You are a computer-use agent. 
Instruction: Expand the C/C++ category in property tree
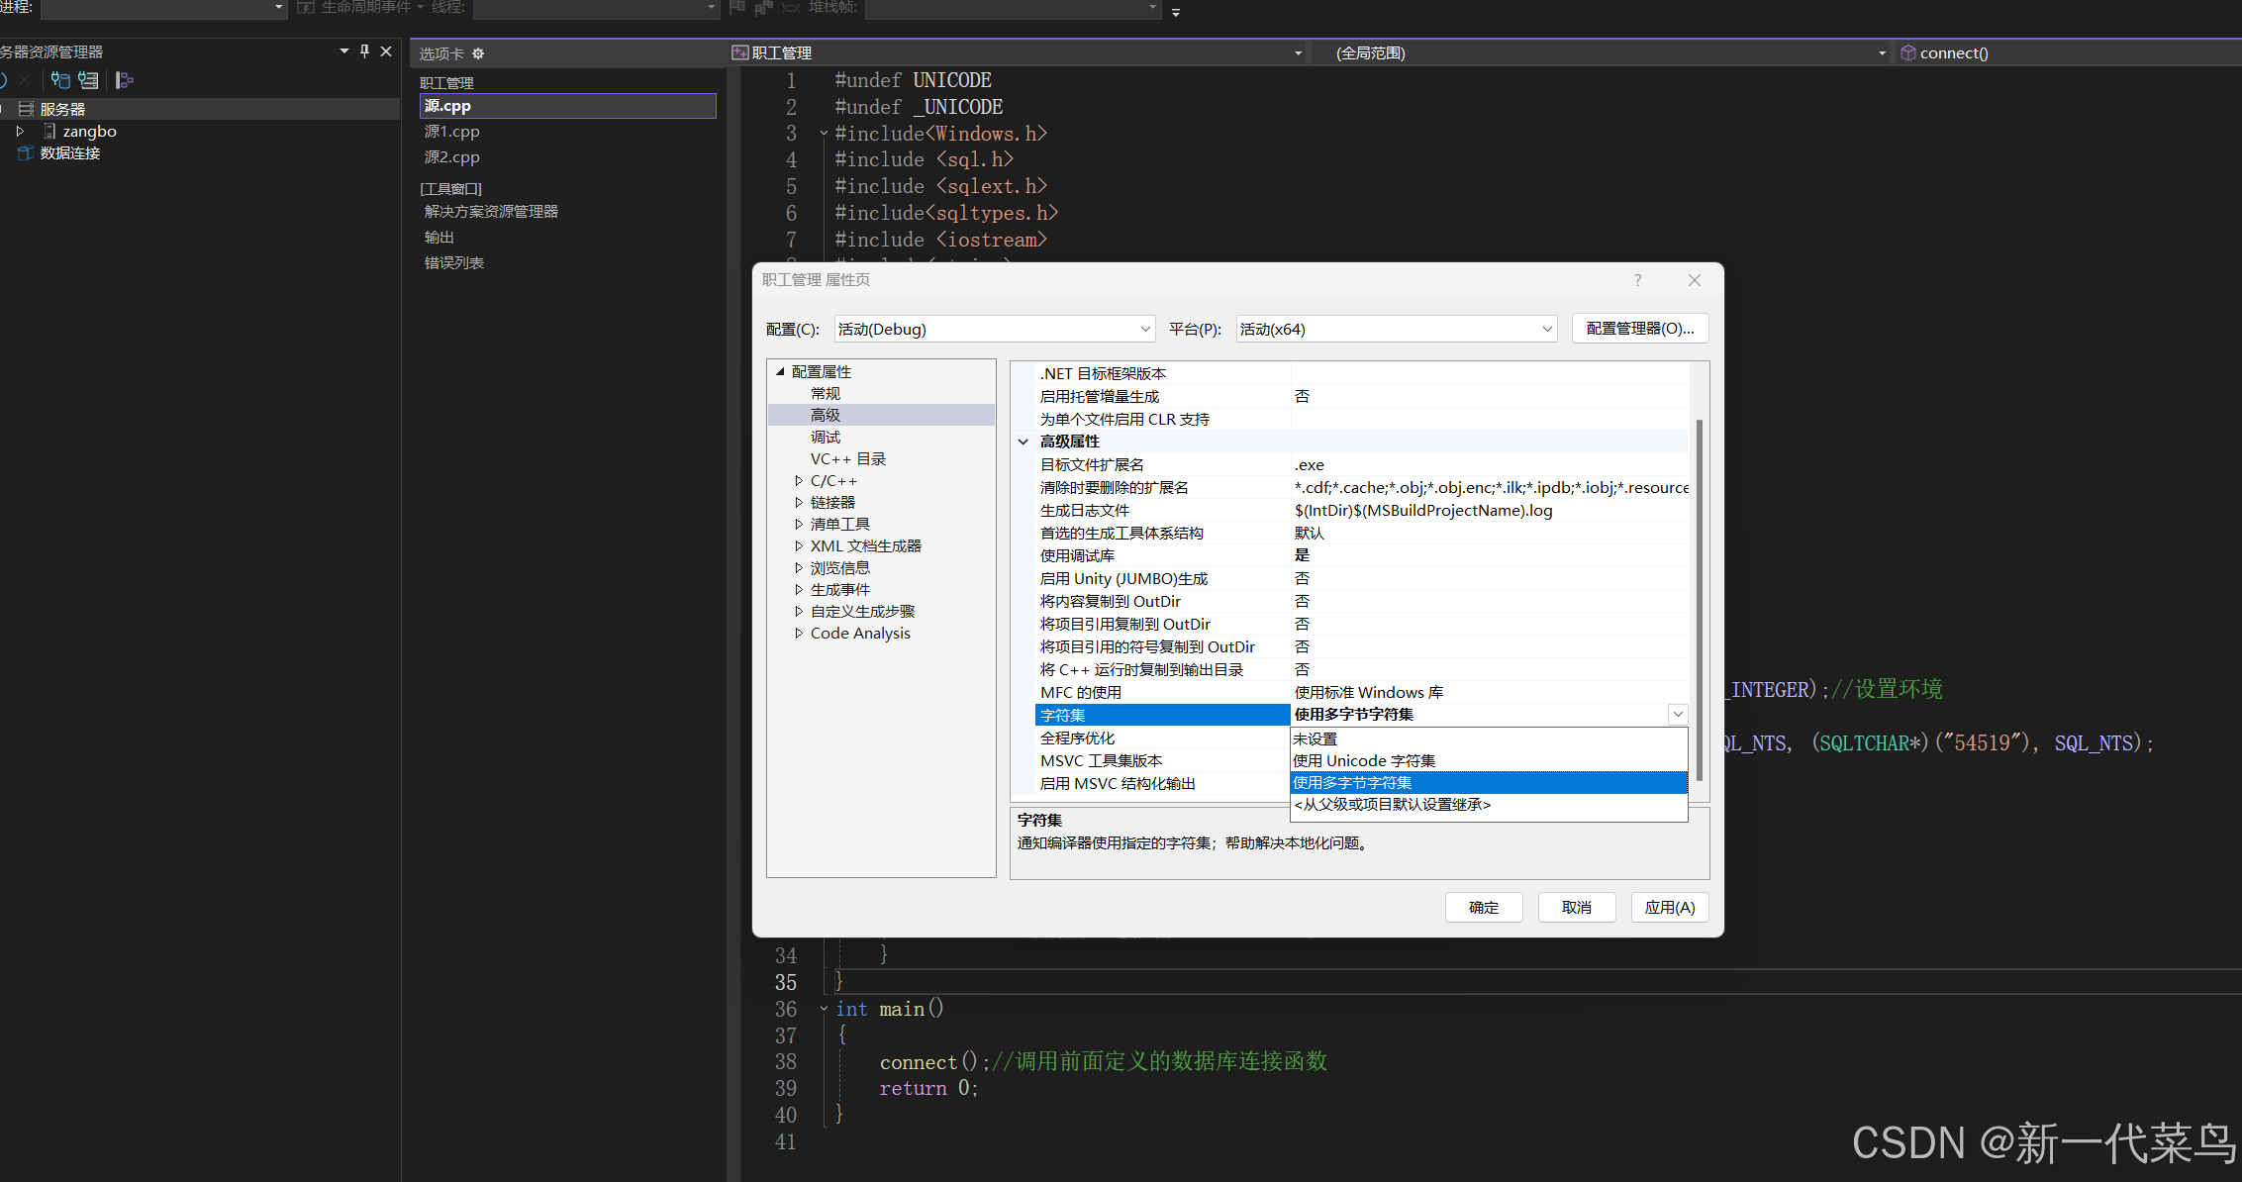point(800,480)
